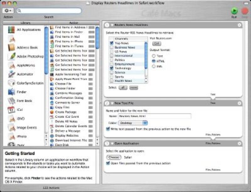The image size is (251, 192).
Task: Check International channel
Action: pos(112,56)
